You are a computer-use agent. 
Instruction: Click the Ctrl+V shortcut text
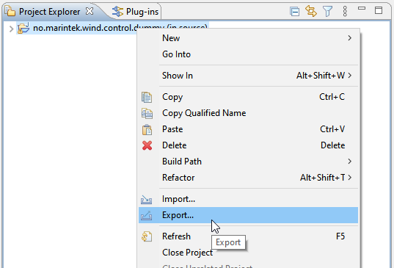click(332, 129)
